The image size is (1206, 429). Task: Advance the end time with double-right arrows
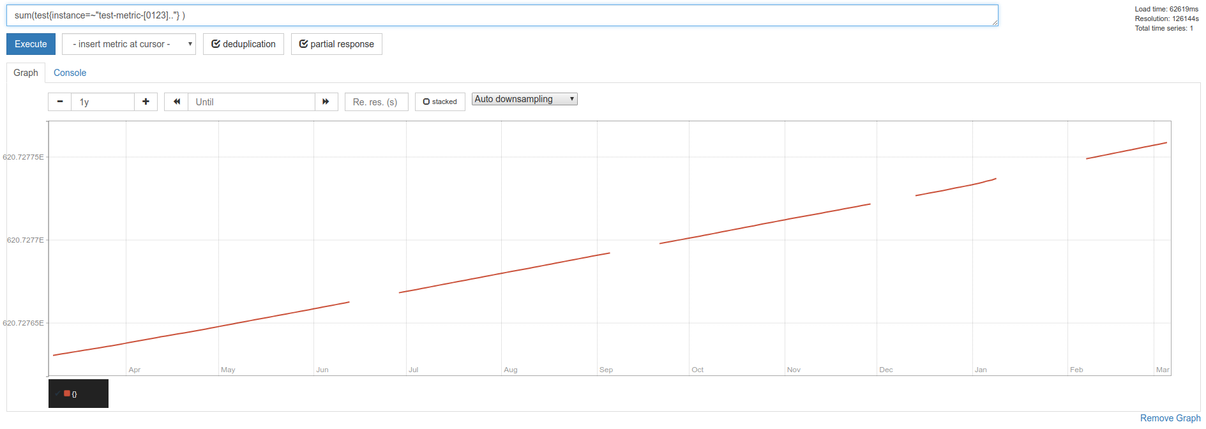(326, 102)
